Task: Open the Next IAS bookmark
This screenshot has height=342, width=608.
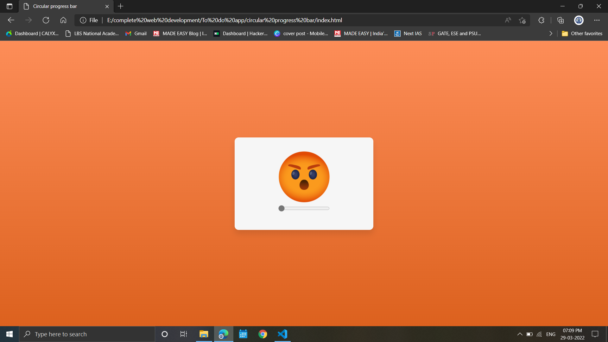Action: click(408, 33)
